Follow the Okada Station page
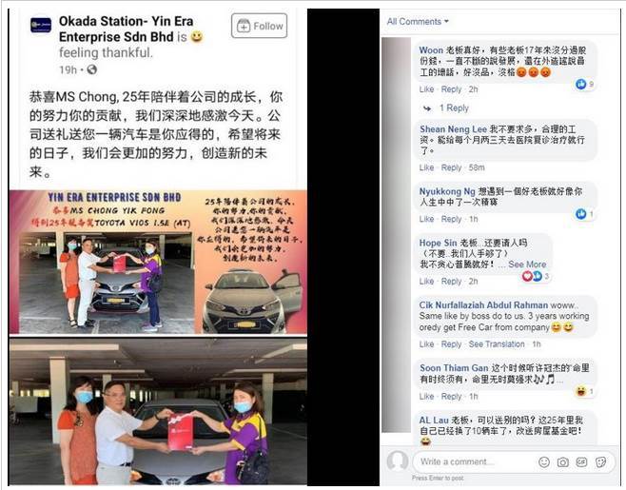 [x=259, y=26]
